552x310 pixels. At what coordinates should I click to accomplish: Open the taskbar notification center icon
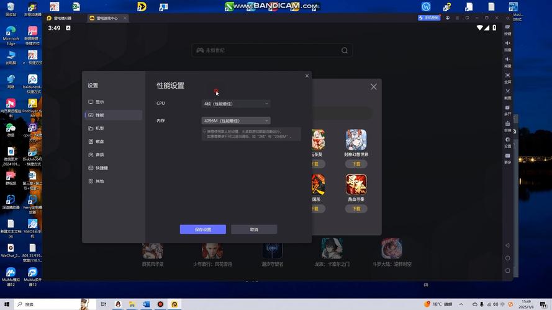pos(545,304)
